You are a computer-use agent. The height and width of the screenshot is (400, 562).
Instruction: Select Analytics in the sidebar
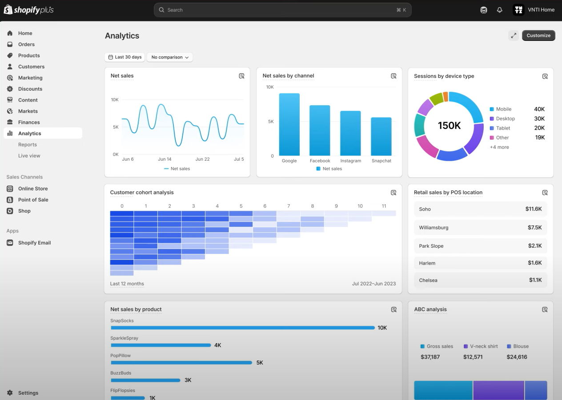tap(43, 133)
